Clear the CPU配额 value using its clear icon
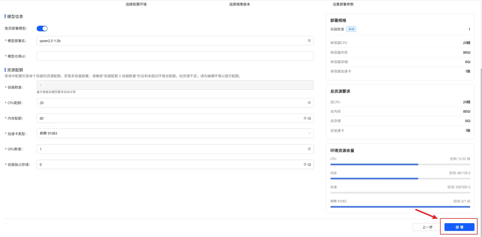Viewport: 482px width, 237px height. pos(309,103)
